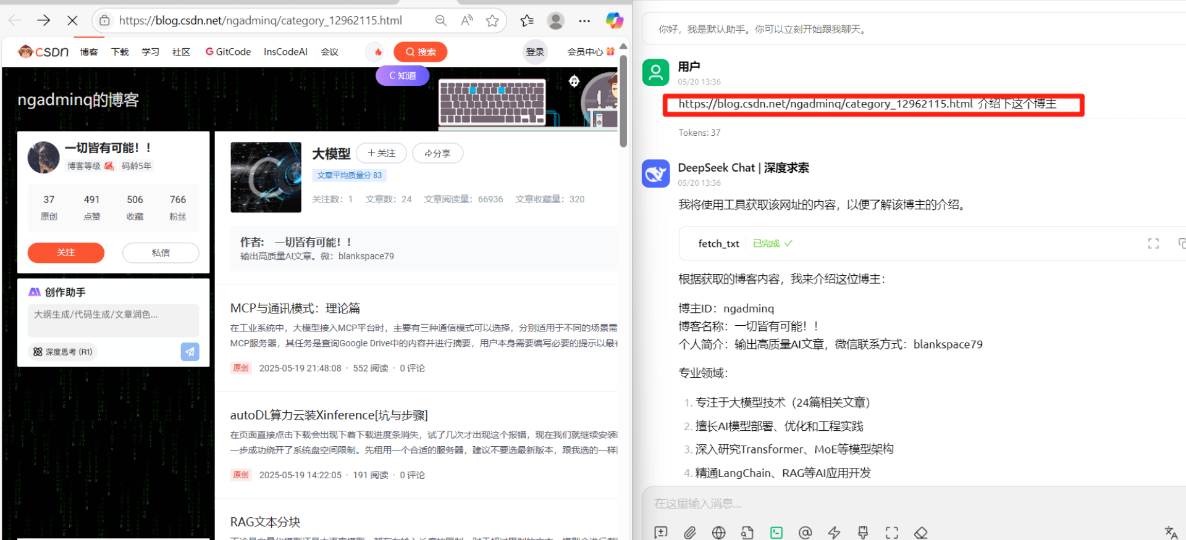Click the send arrow in 创作助手
This screenshot has height=540, width=1186.
point(190,352)
